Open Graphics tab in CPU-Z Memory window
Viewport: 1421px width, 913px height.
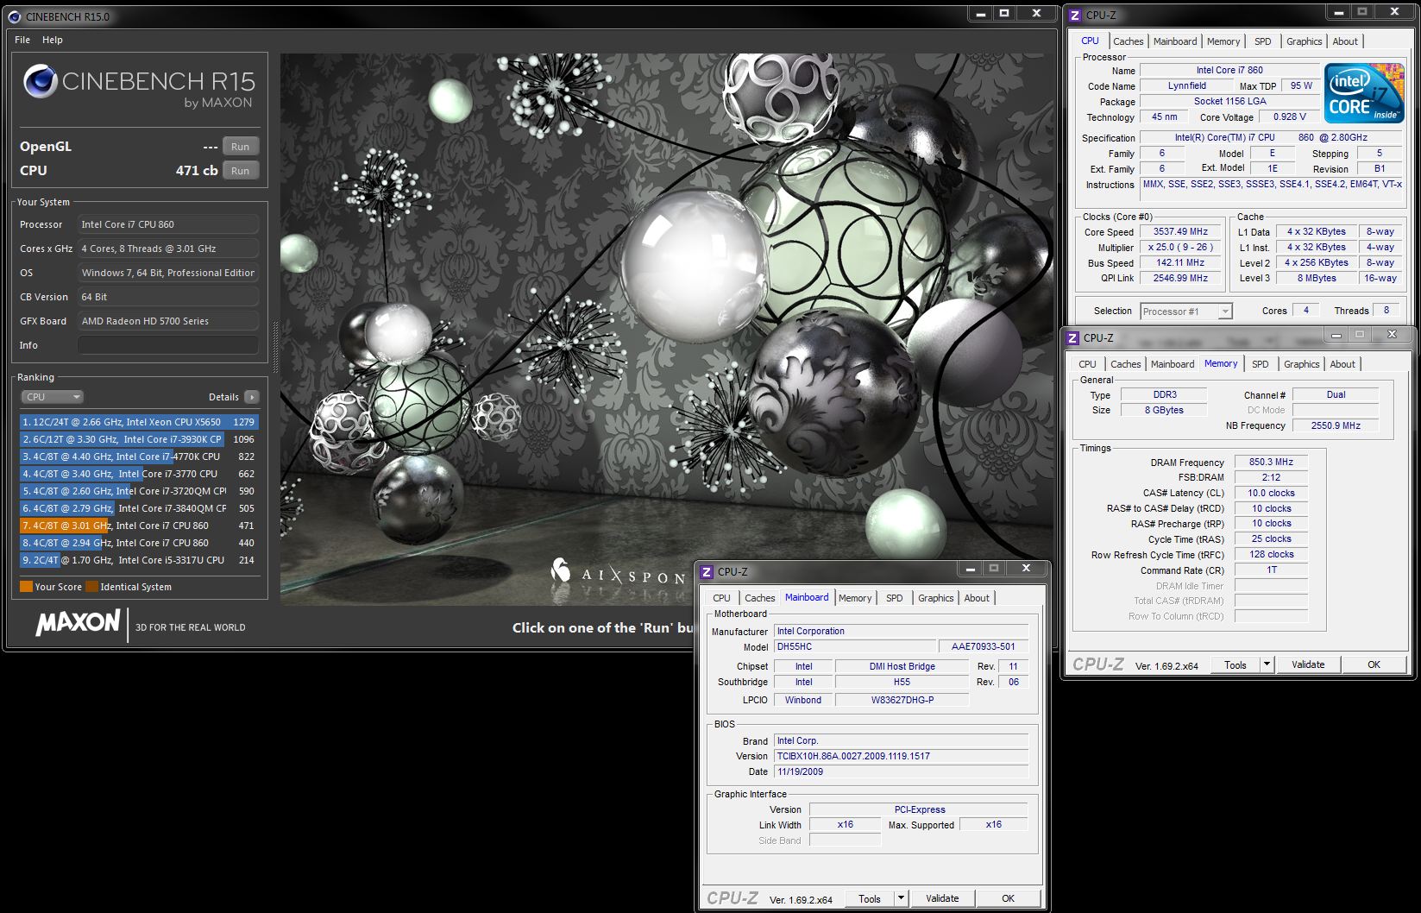(1301, 364)
